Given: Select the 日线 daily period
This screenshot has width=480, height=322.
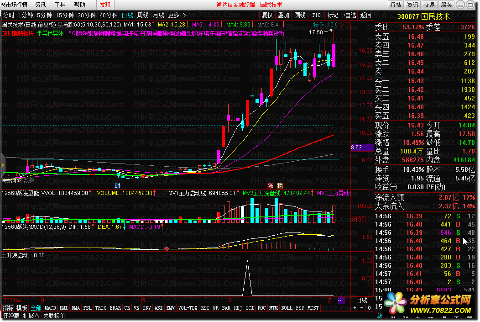Looking at the screenshot, I should pyautogui.click(x=127, y=16).
